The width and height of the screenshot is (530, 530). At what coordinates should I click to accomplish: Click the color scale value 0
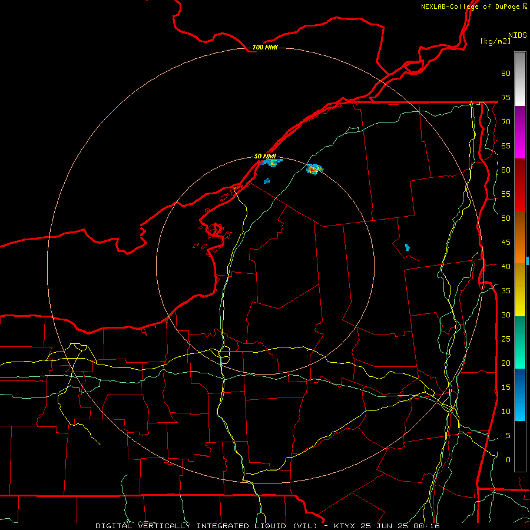508,460
